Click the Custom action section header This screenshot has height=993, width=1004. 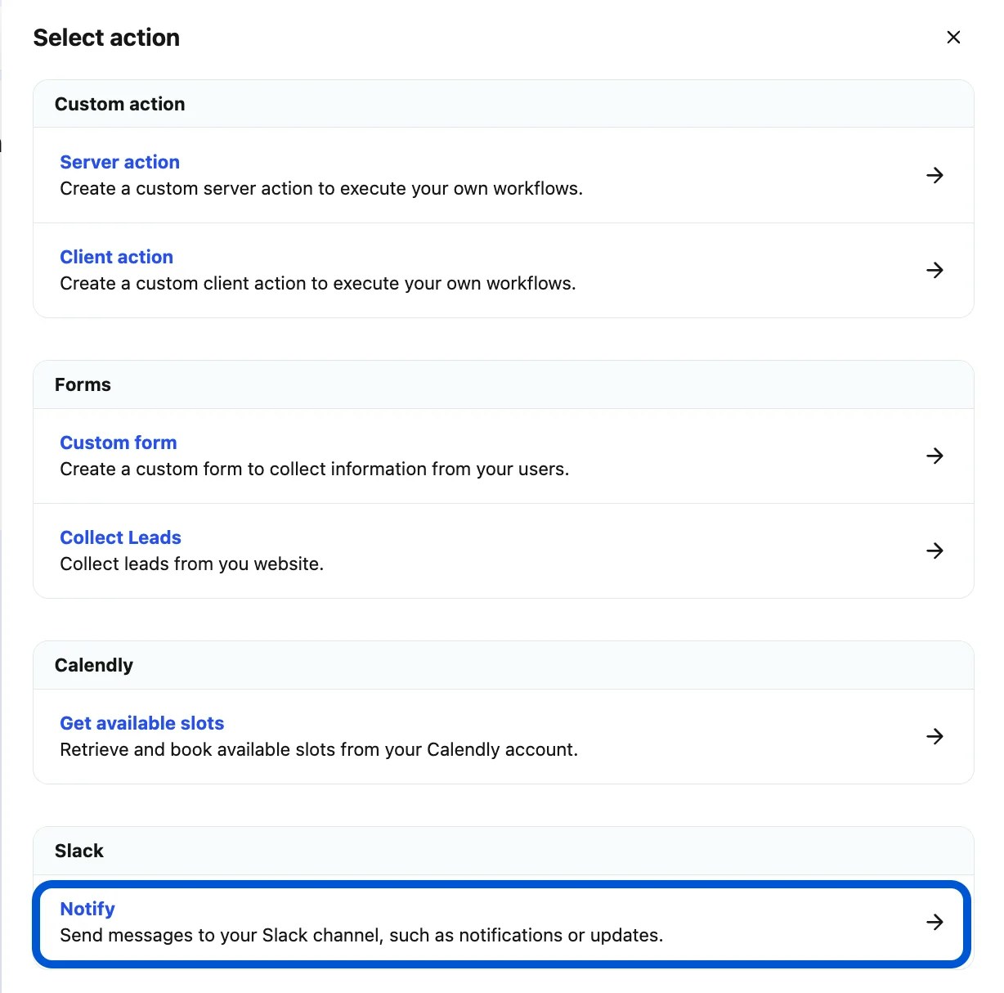pos(119,104)
